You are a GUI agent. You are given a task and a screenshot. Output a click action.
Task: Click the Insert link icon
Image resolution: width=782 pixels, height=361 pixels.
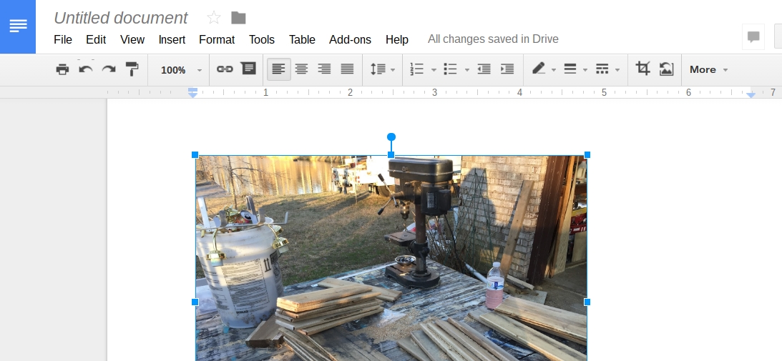[225, 69]
